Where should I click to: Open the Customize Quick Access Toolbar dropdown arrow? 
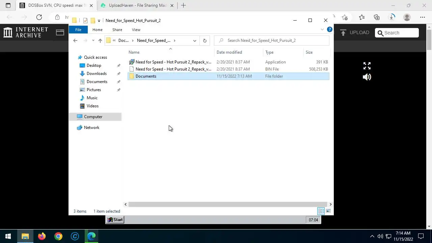pos(99,21)
